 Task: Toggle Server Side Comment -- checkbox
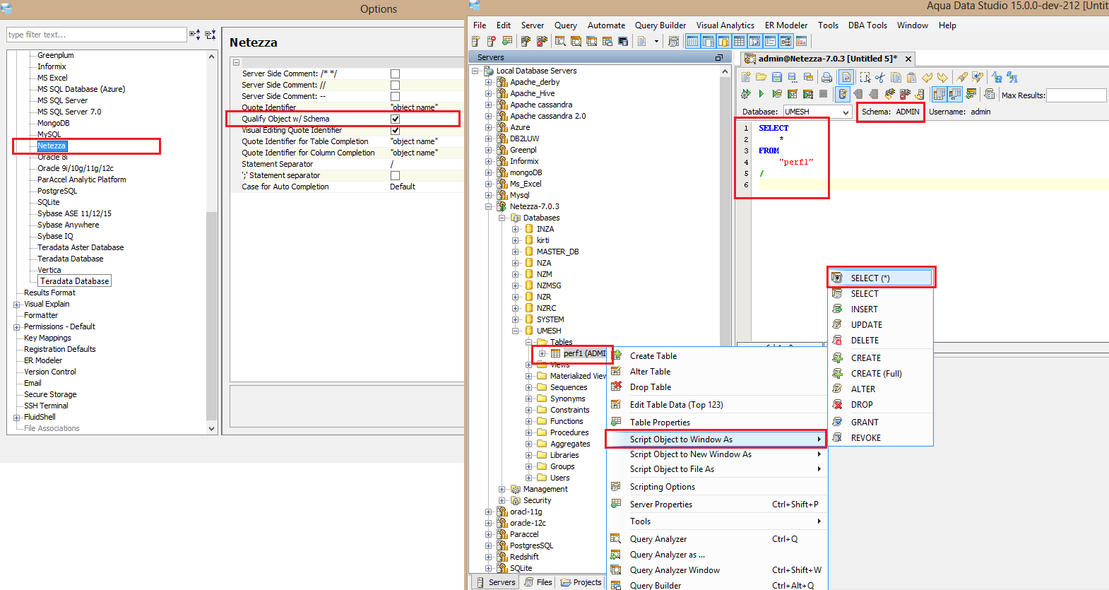coord(395,96)
